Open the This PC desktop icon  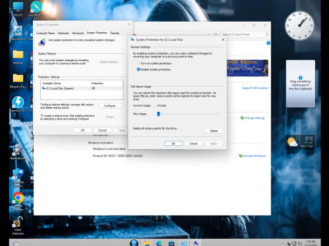[x=18, y=9]
